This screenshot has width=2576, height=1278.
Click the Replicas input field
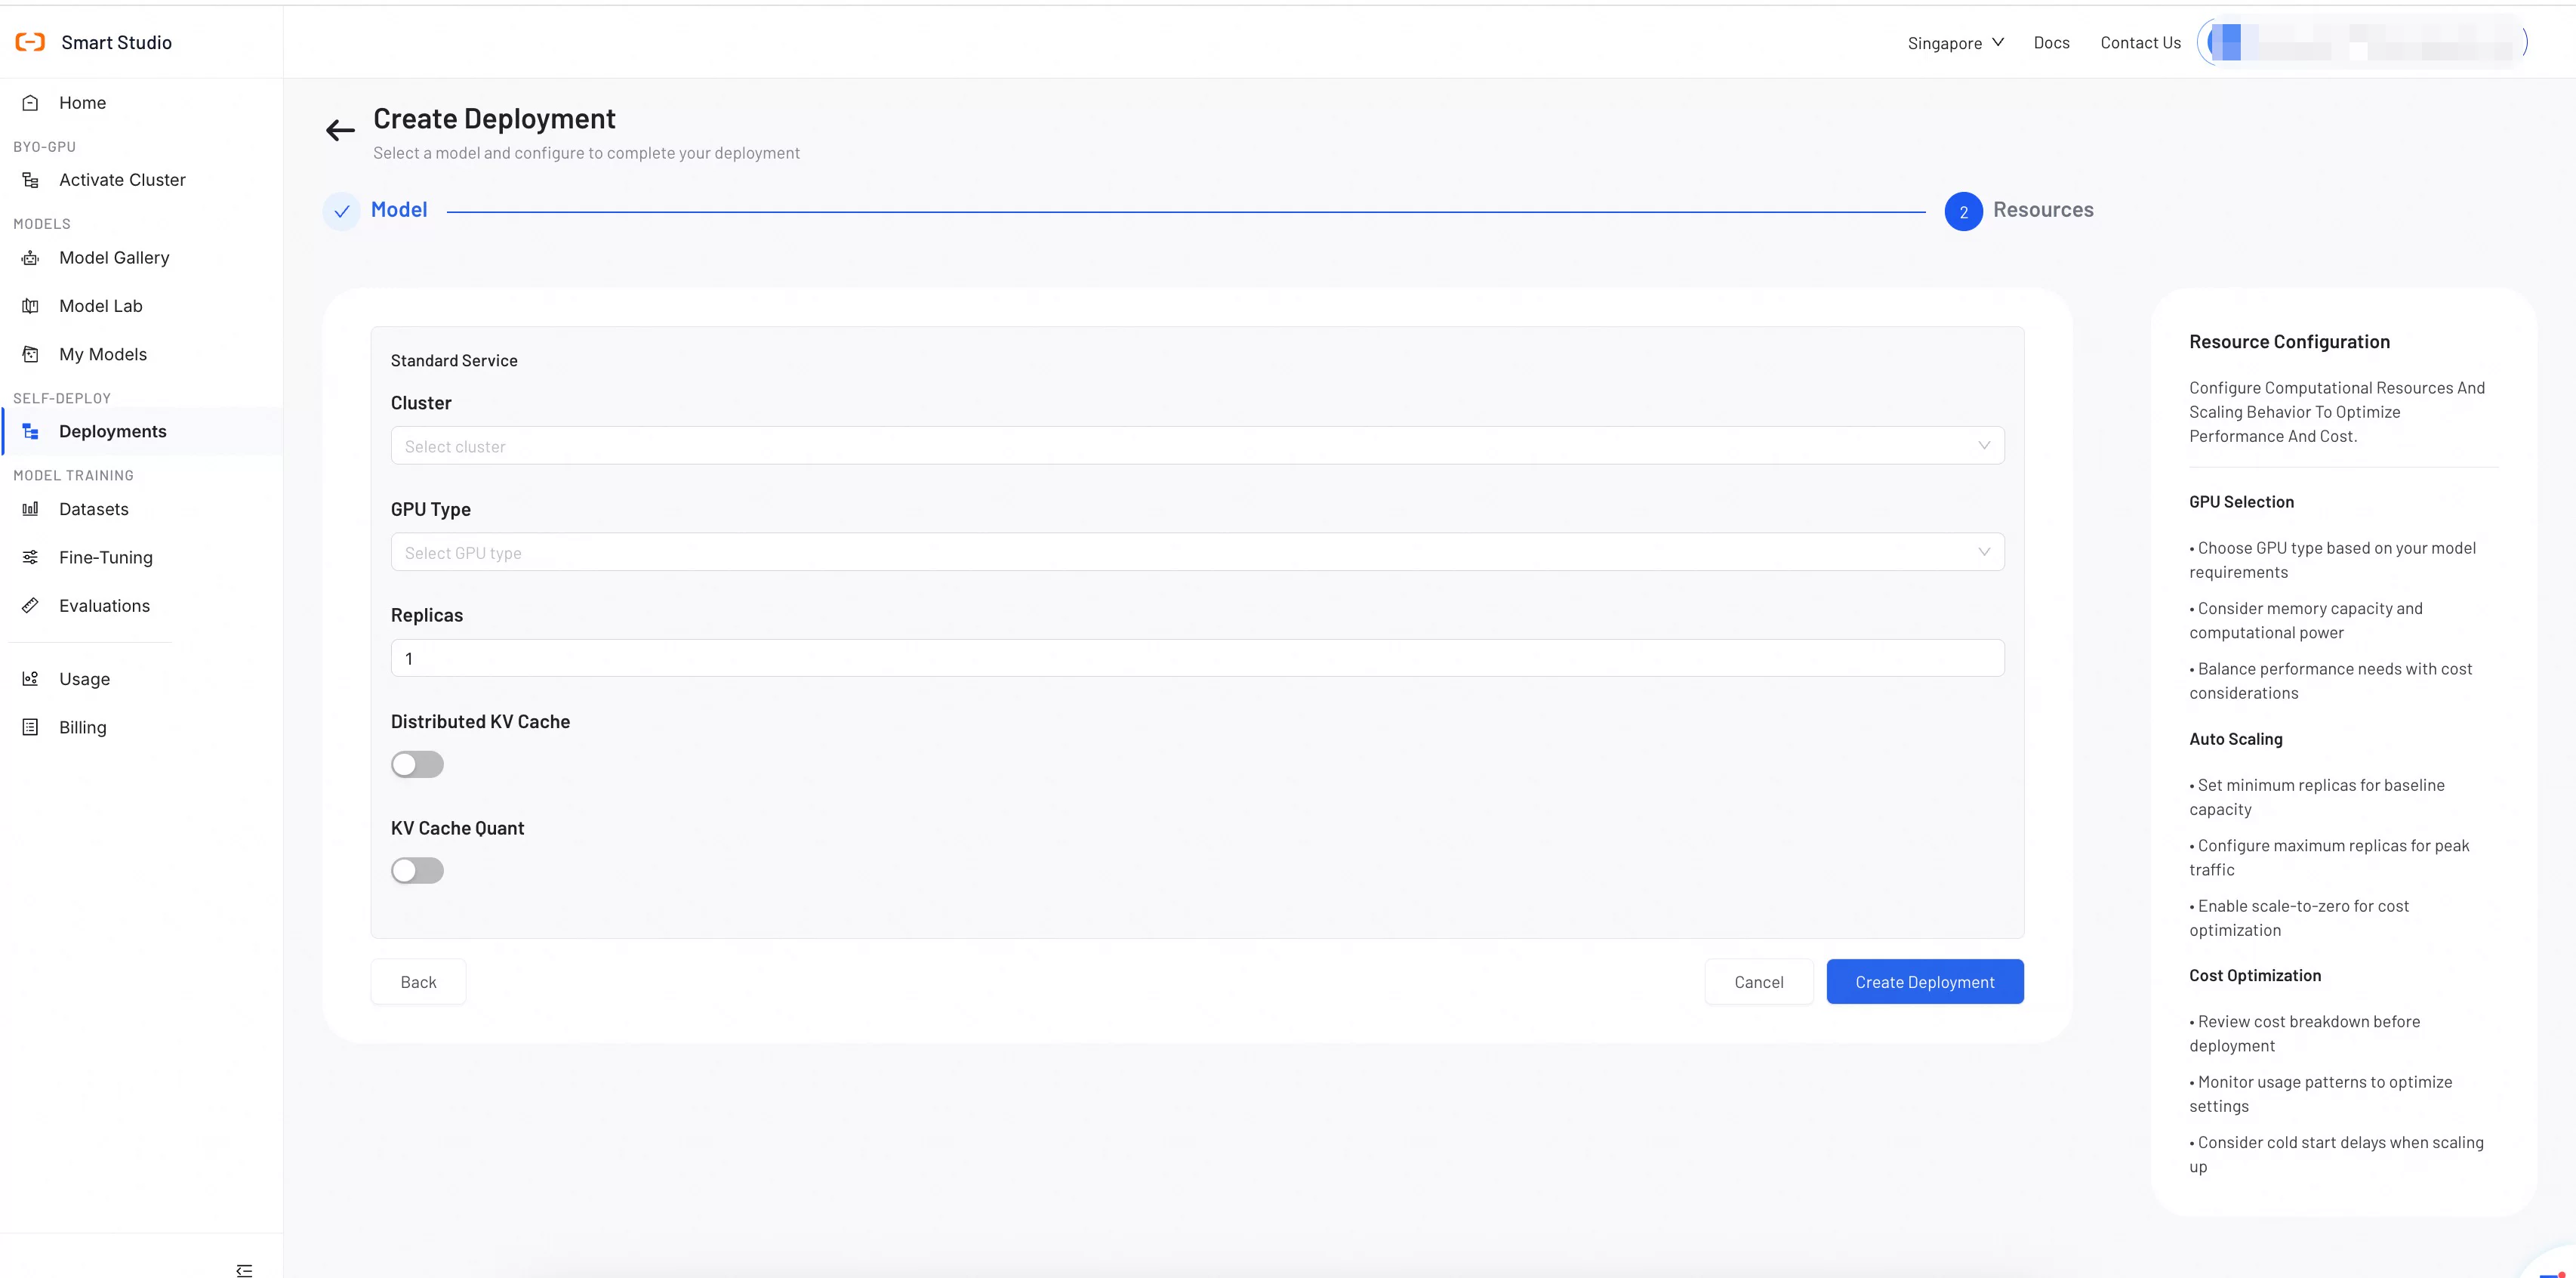[x=1197, y=658]
